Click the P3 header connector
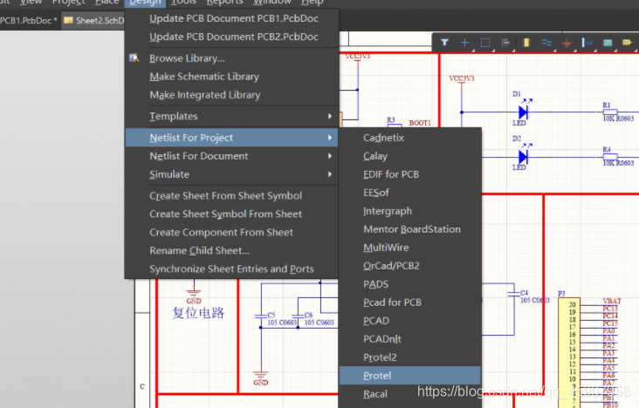 [x=569, y=352]
